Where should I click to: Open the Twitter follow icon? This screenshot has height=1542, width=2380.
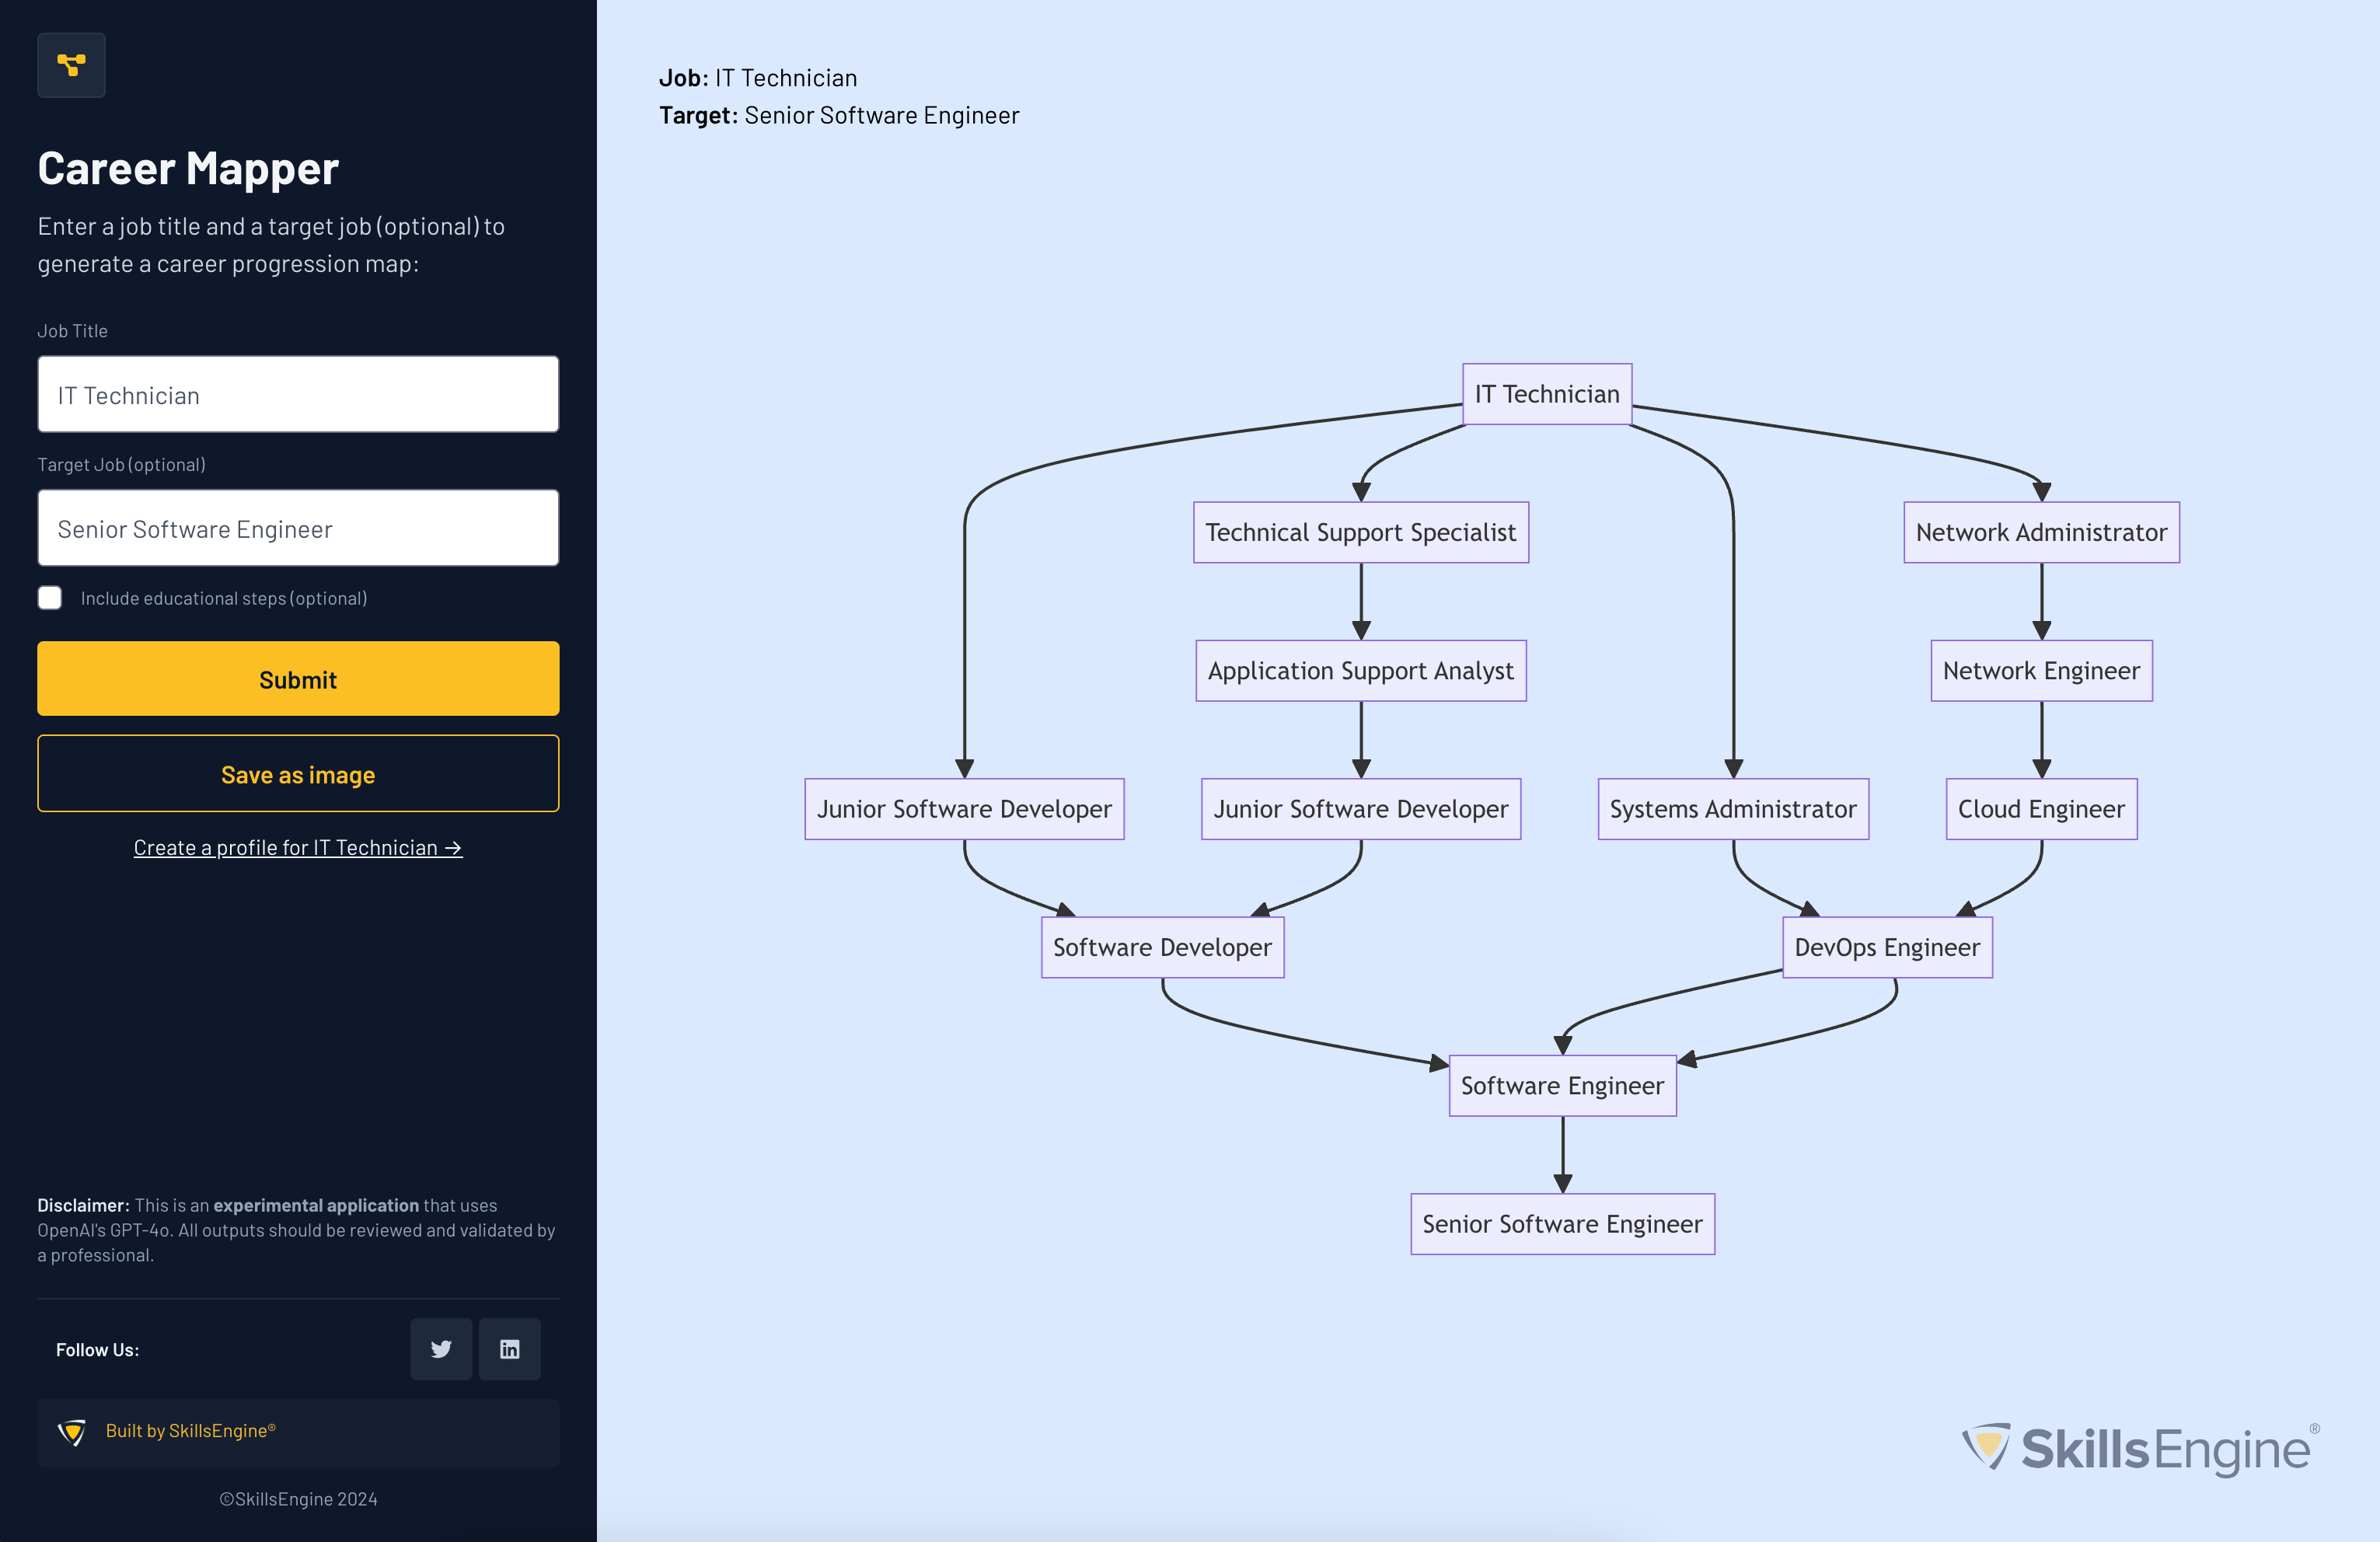[441, 1349]
